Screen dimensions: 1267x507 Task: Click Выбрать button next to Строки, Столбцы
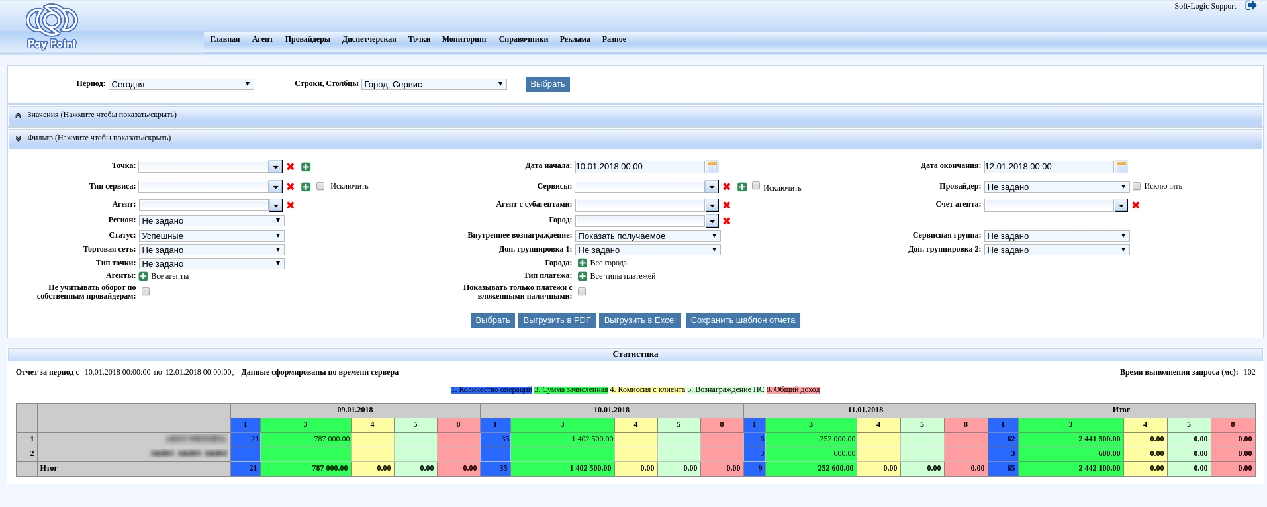pyautogui.click(x=547, y=84)
